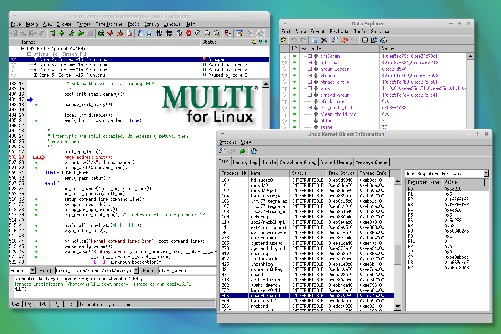Click the Restart program icon in debugger toolbar

click(x=101, y=33)
